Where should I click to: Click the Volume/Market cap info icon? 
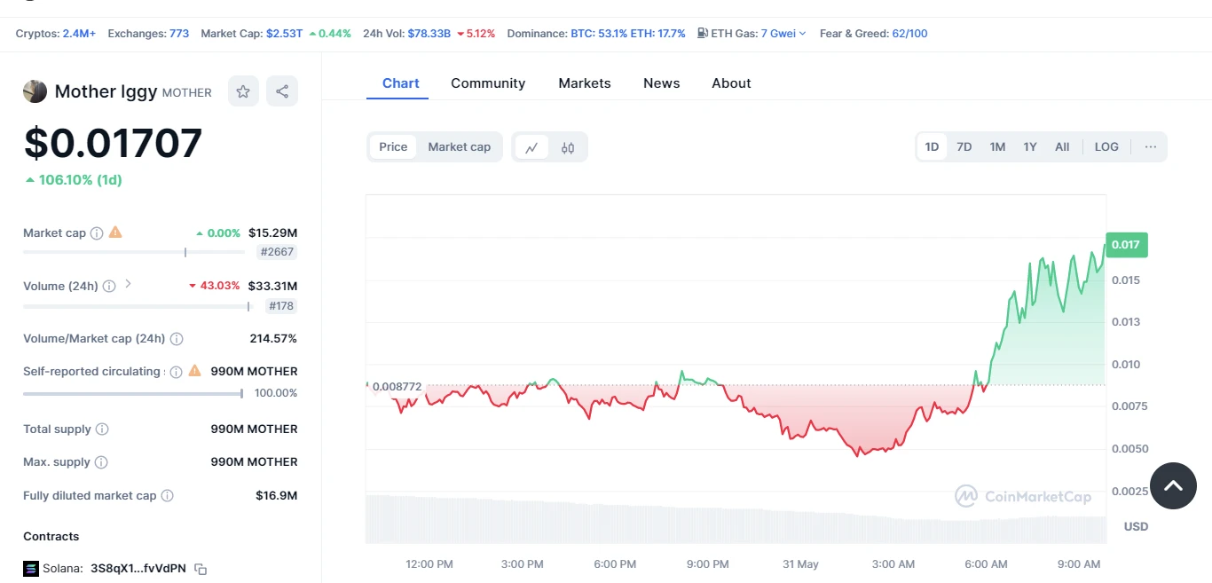click(x=177, y=339)
